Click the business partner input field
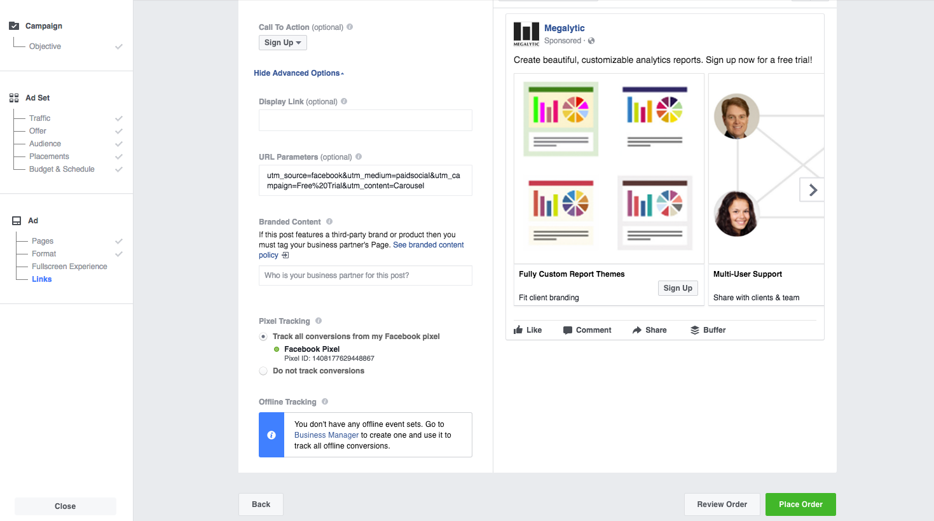934x521 pixels. point(365,275)
